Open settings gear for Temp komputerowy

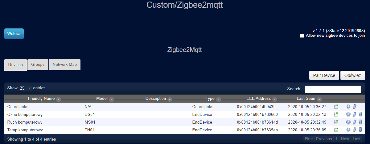(348, 130)
